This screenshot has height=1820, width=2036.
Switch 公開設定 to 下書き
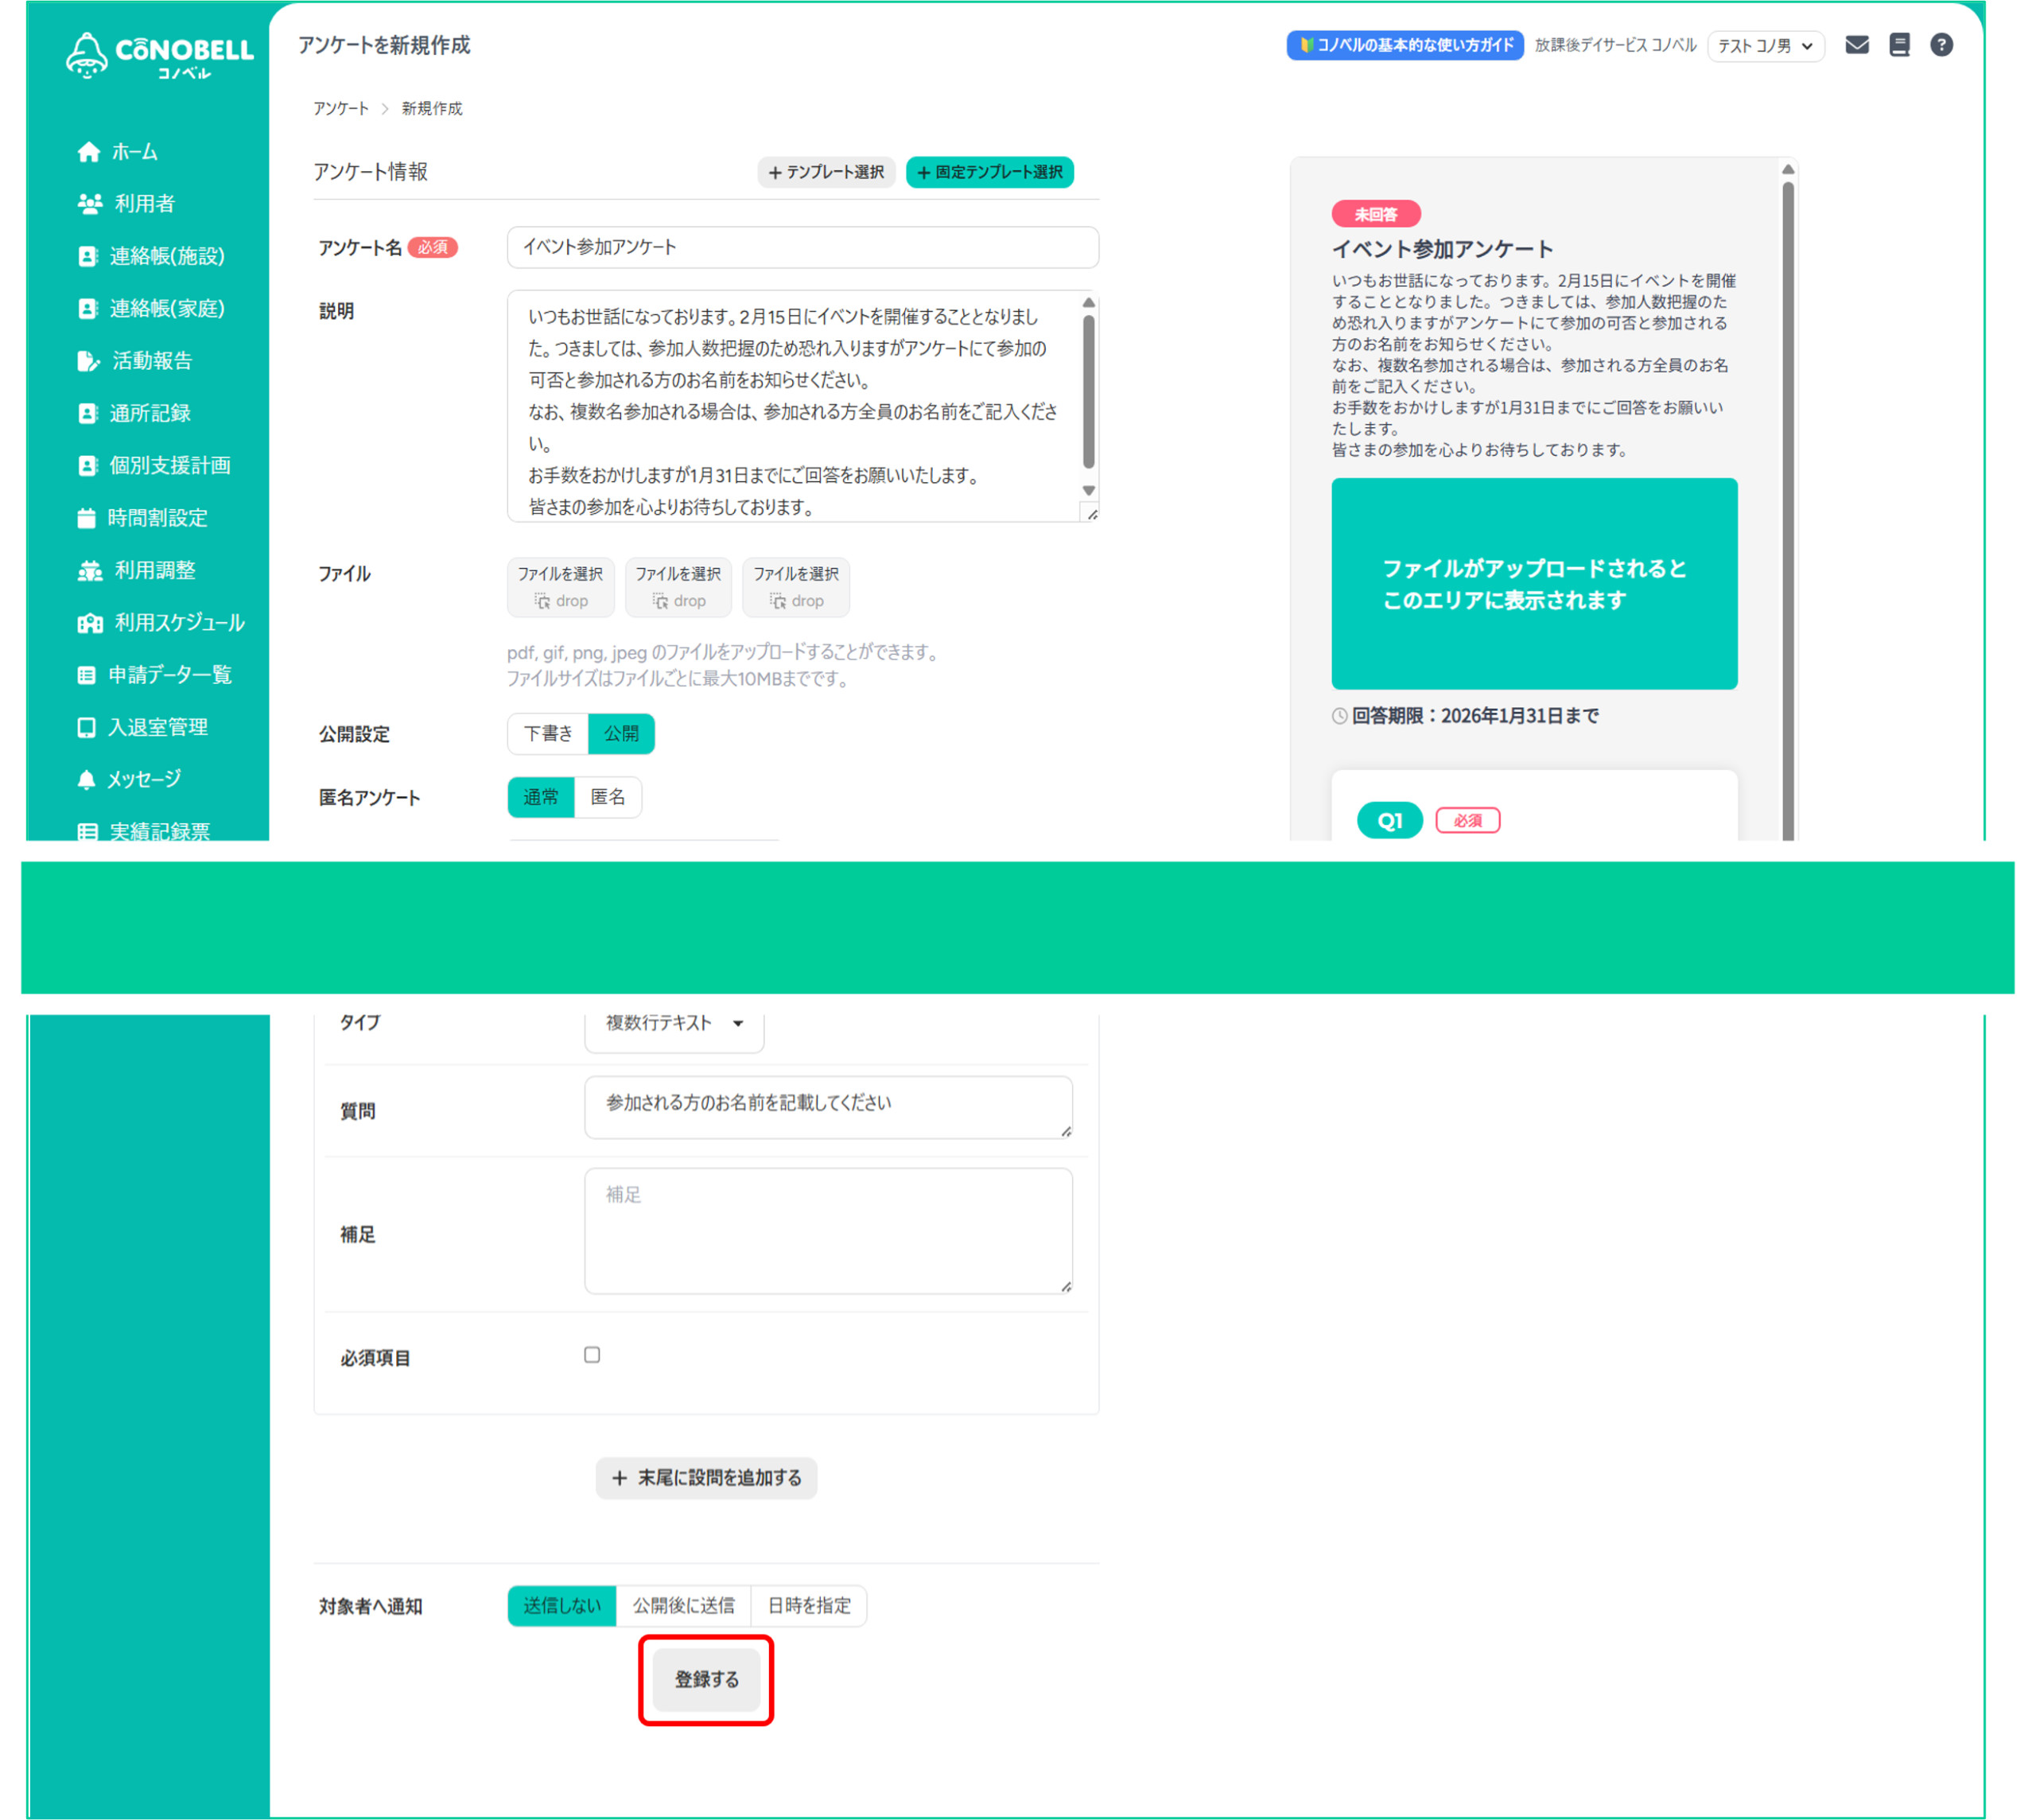(548, 733)
